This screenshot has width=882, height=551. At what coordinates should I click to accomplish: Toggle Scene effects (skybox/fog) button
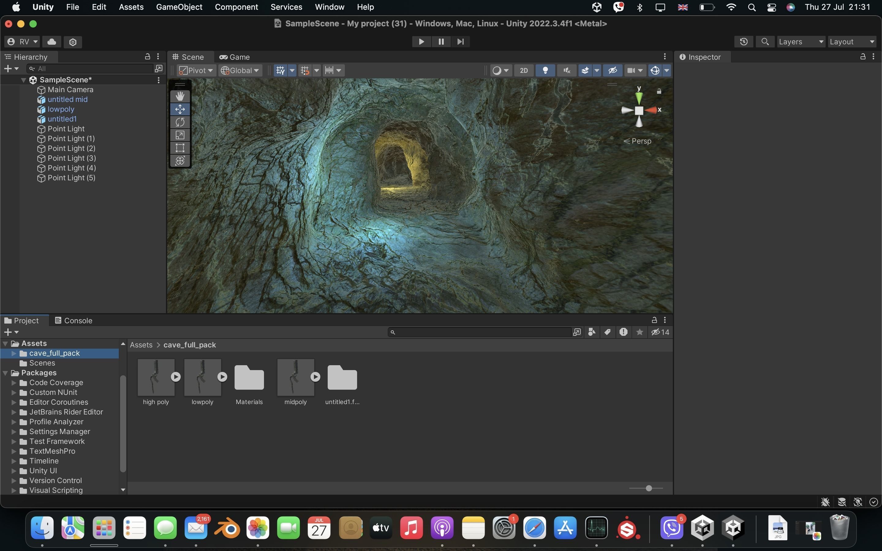coord(585,70)
